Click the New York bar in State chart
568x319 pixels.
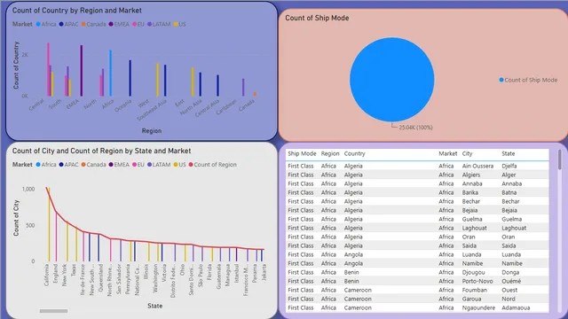tap(67, 241)
